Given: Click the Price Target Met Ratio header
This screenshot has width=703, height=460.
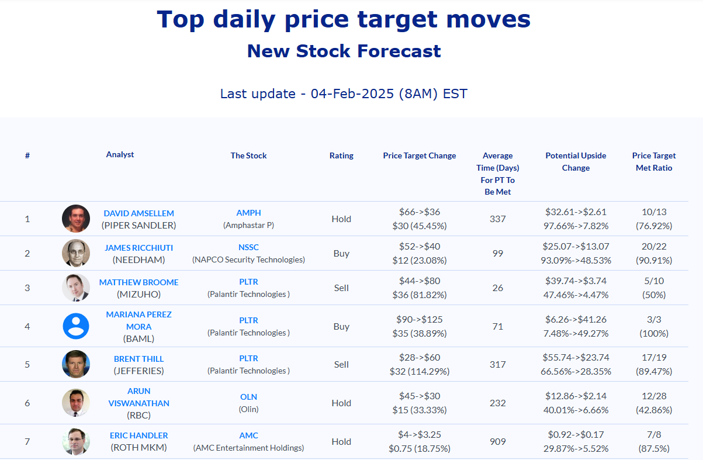Looking at the screenshot, I should point(654,162).
